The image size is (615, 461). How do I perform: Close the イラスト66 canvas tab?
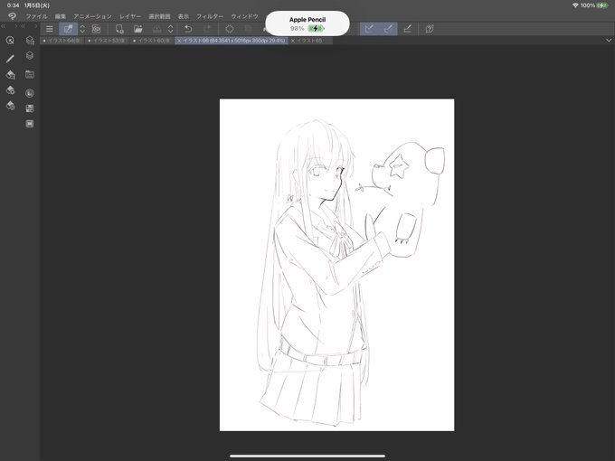pyautogui.click(x=179, y=41)
